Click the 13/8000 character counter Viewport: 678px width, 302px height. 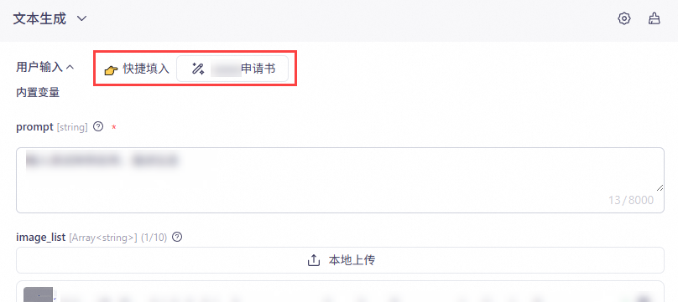pyautogui.click(x=631, y=200)
